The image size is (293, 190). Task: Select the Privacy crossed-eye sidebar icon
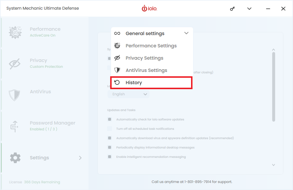click(15, 64)
